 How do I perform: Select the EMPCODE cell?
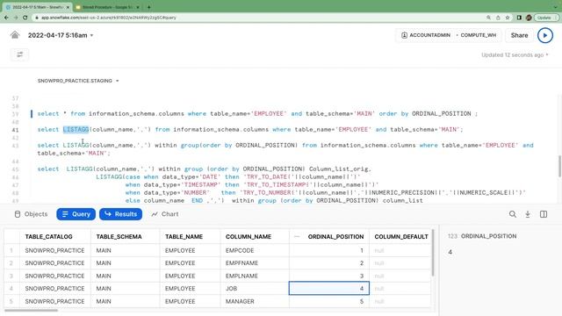click(x=255, y=250)
